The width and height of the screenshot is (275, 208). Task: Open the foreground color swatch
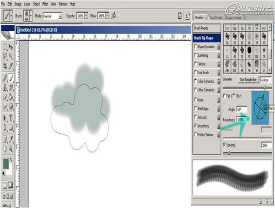pyautogui.click(x=6, y=163)
